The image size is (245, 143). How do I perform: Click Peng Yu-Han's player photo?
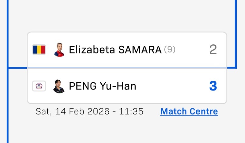(x=58, y=87)
